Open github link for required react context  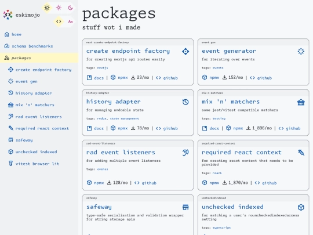pyautogui.click(x=265, y=183)
